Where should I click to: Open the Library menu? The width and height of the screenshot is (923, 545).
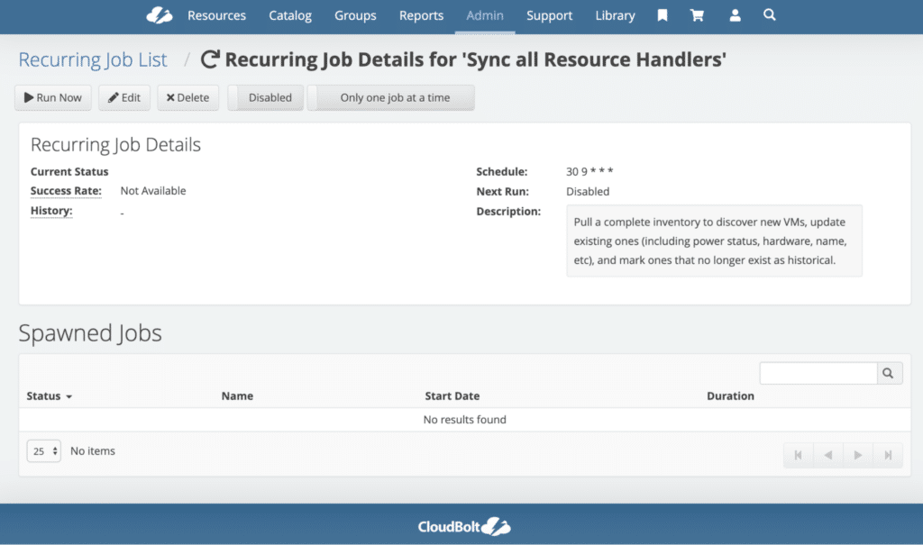pyautogui.click(x=615, y=15)
